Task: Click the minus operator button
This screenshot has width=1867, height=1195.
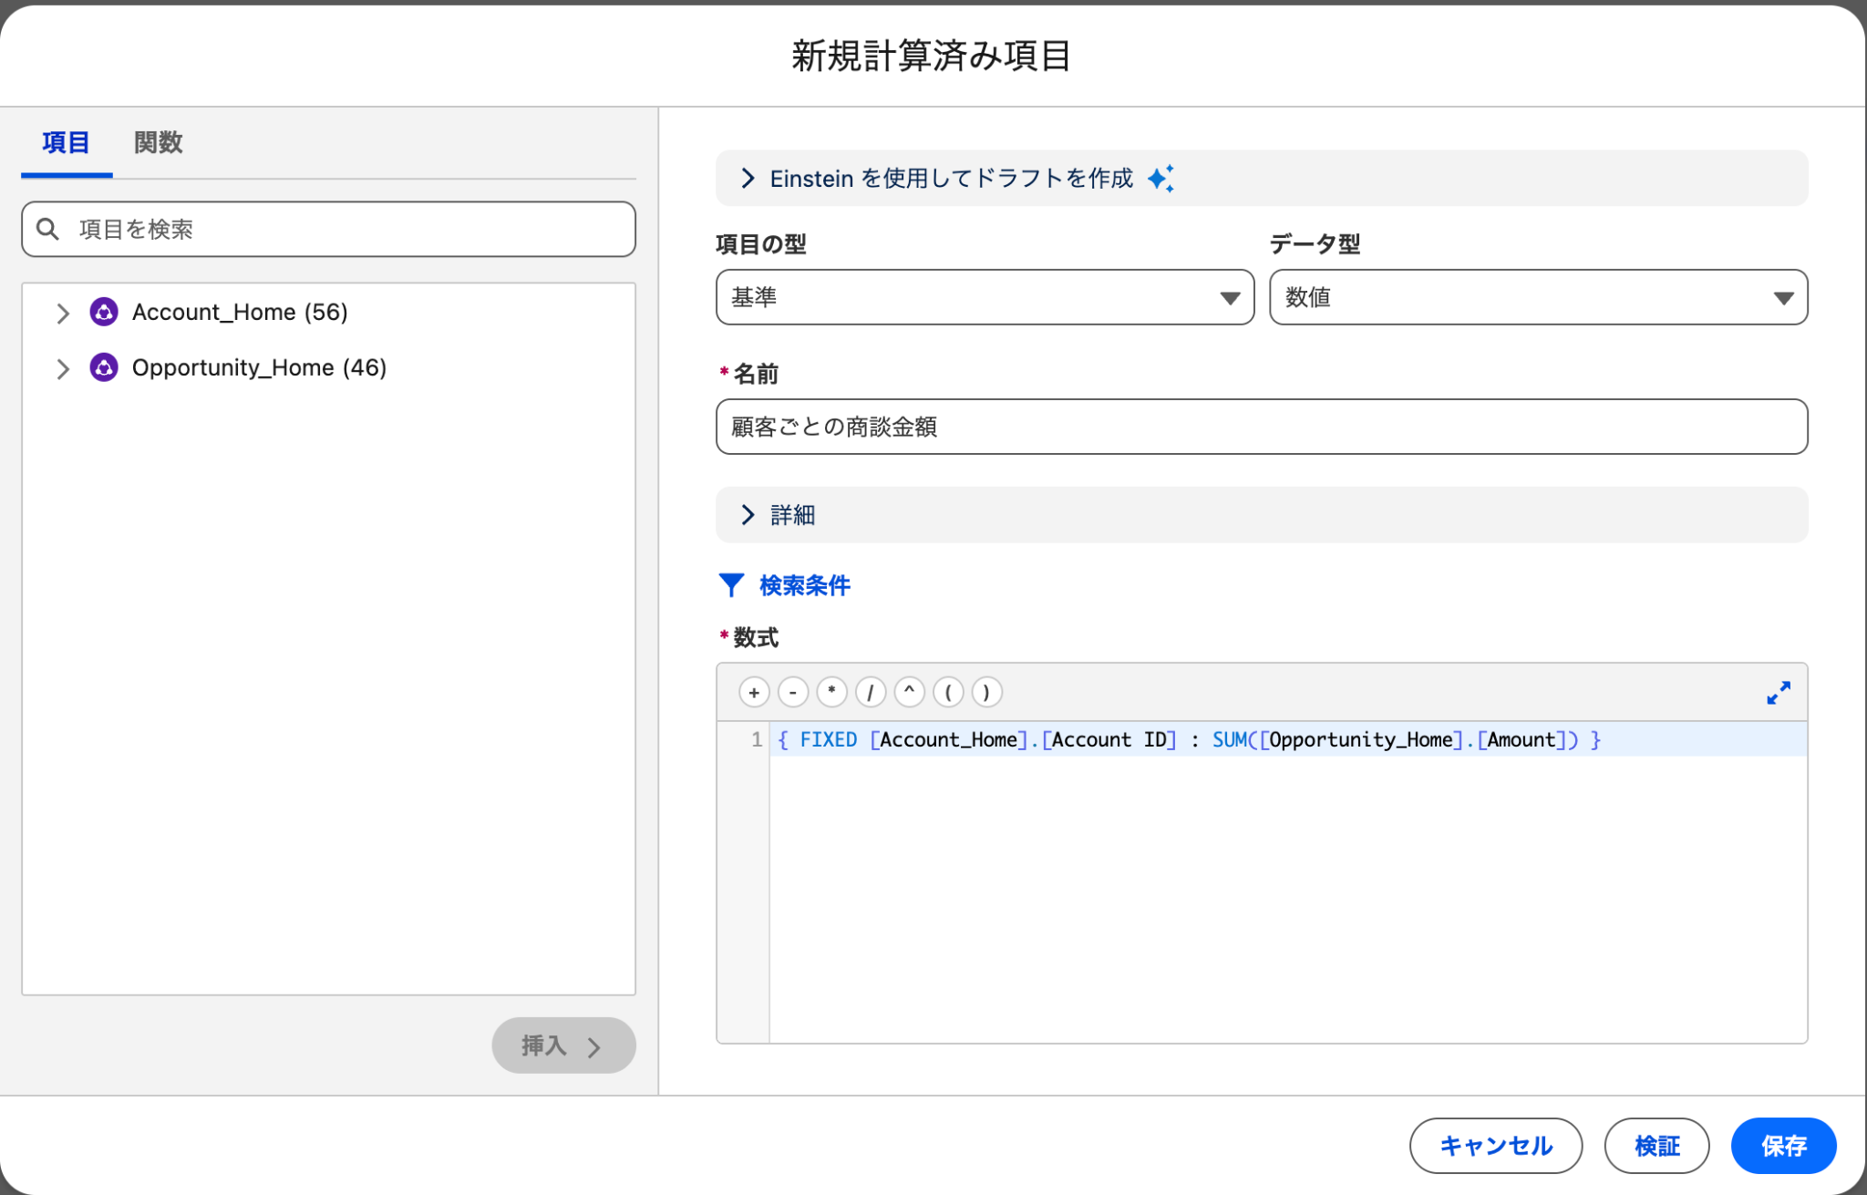Action: 793,693
